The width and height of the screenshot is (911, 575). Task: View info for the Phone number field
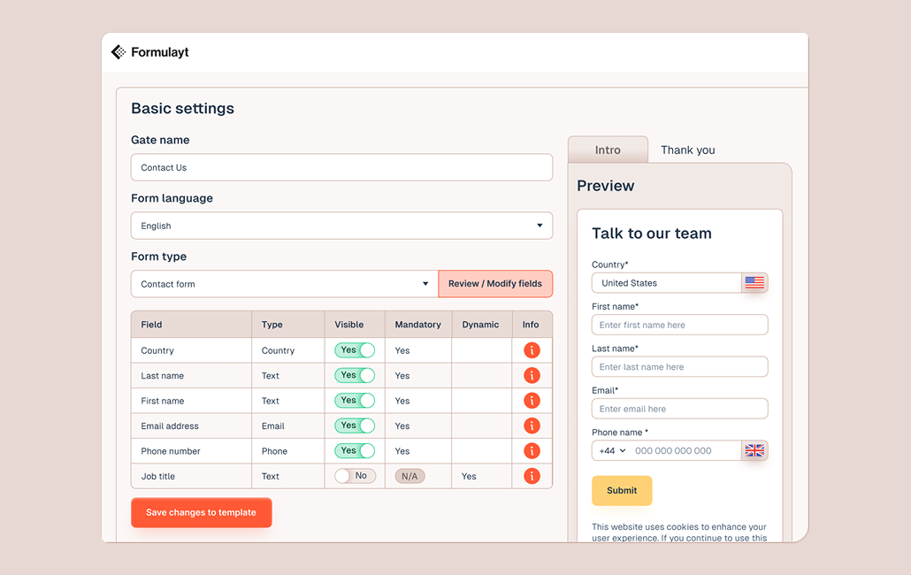[x=532, y=451]
